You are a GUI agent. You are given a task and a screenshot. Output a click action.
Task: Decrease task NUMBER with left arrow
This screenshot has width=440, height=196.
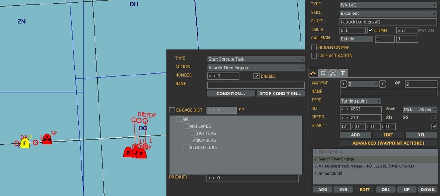click(209, 76)
